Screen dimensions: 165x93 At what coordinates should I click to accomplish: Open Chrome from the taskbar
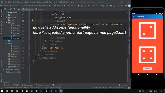pos(17,91)
